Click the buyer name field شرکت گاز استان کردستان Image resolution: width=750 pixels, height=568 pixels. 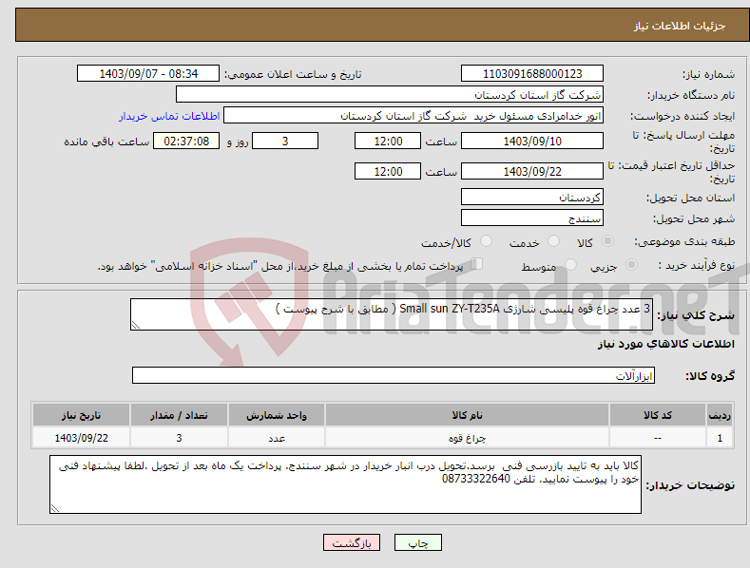[390, 95]
